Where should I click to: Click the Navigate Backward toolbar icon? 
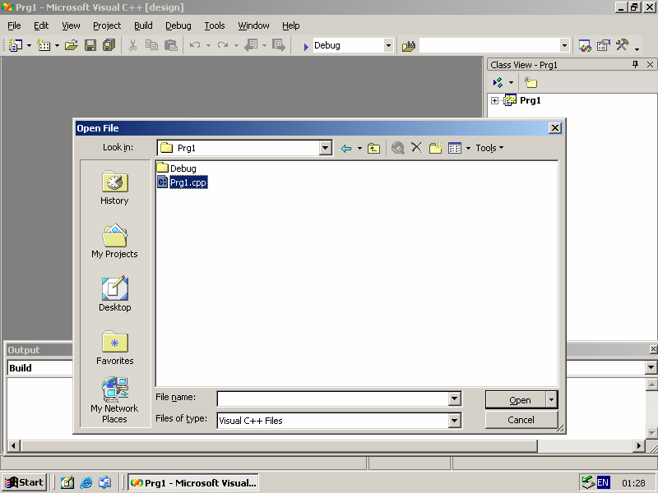click(251, 45)
